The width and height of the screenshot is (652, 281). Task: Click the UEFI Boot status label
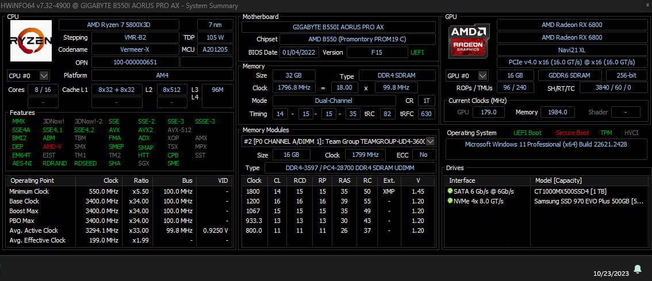coord(527,133)
